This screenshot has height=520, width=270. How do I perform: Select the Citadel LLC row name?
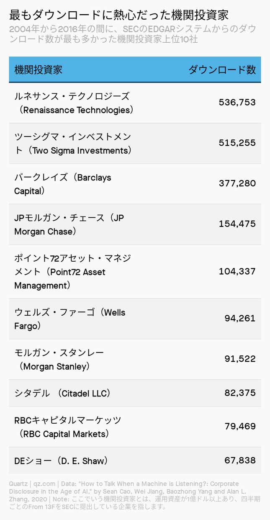coord(62,394)
